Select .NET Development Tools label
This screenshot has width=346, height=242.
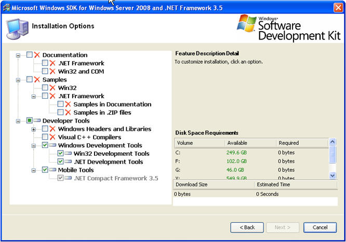point(109,162)
